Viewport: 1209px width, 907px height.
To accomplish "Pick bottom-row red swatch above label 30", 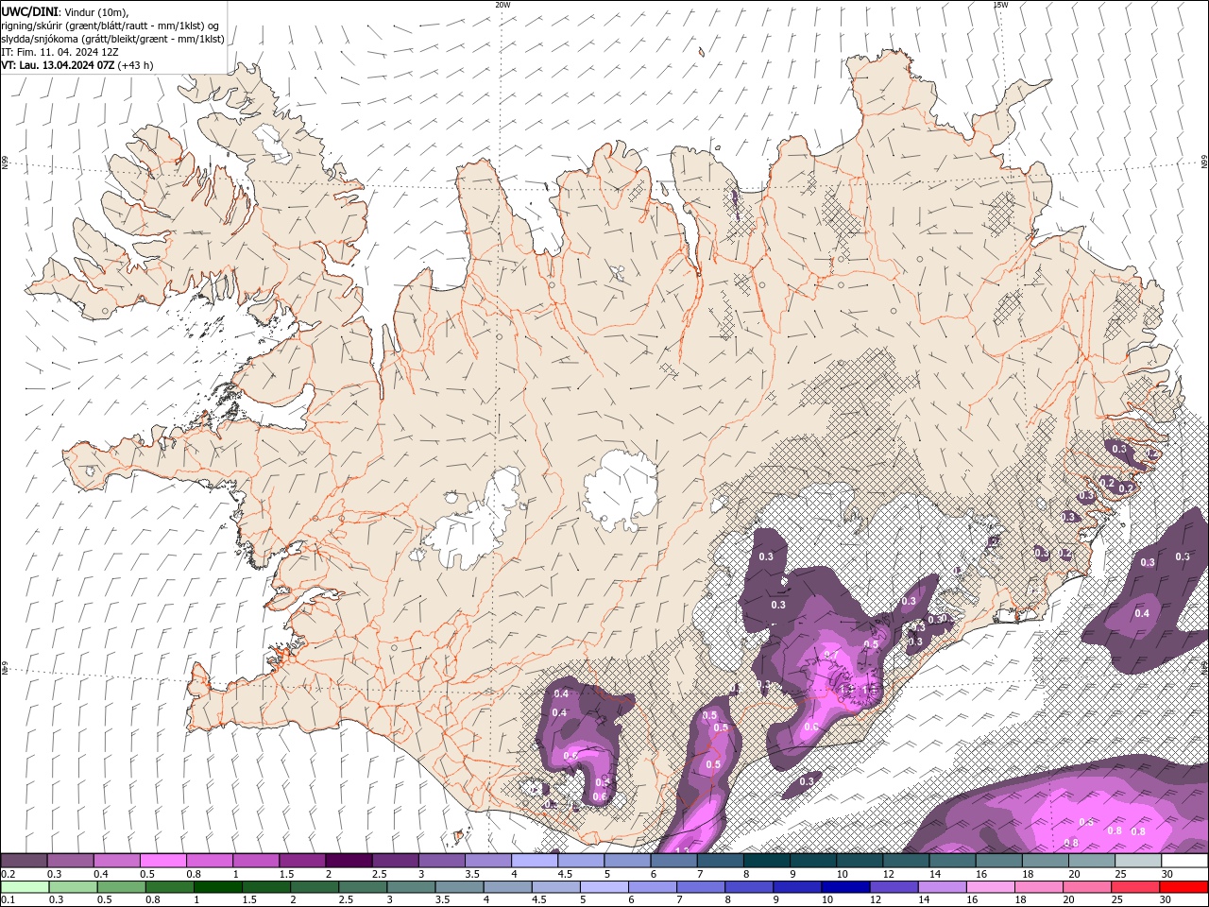I will point(1183,887).
